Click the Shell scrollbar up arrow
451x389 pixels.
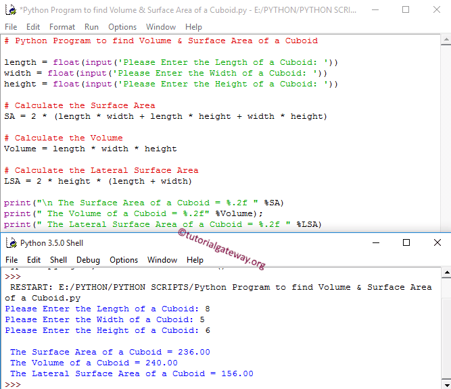click(446, 273)
